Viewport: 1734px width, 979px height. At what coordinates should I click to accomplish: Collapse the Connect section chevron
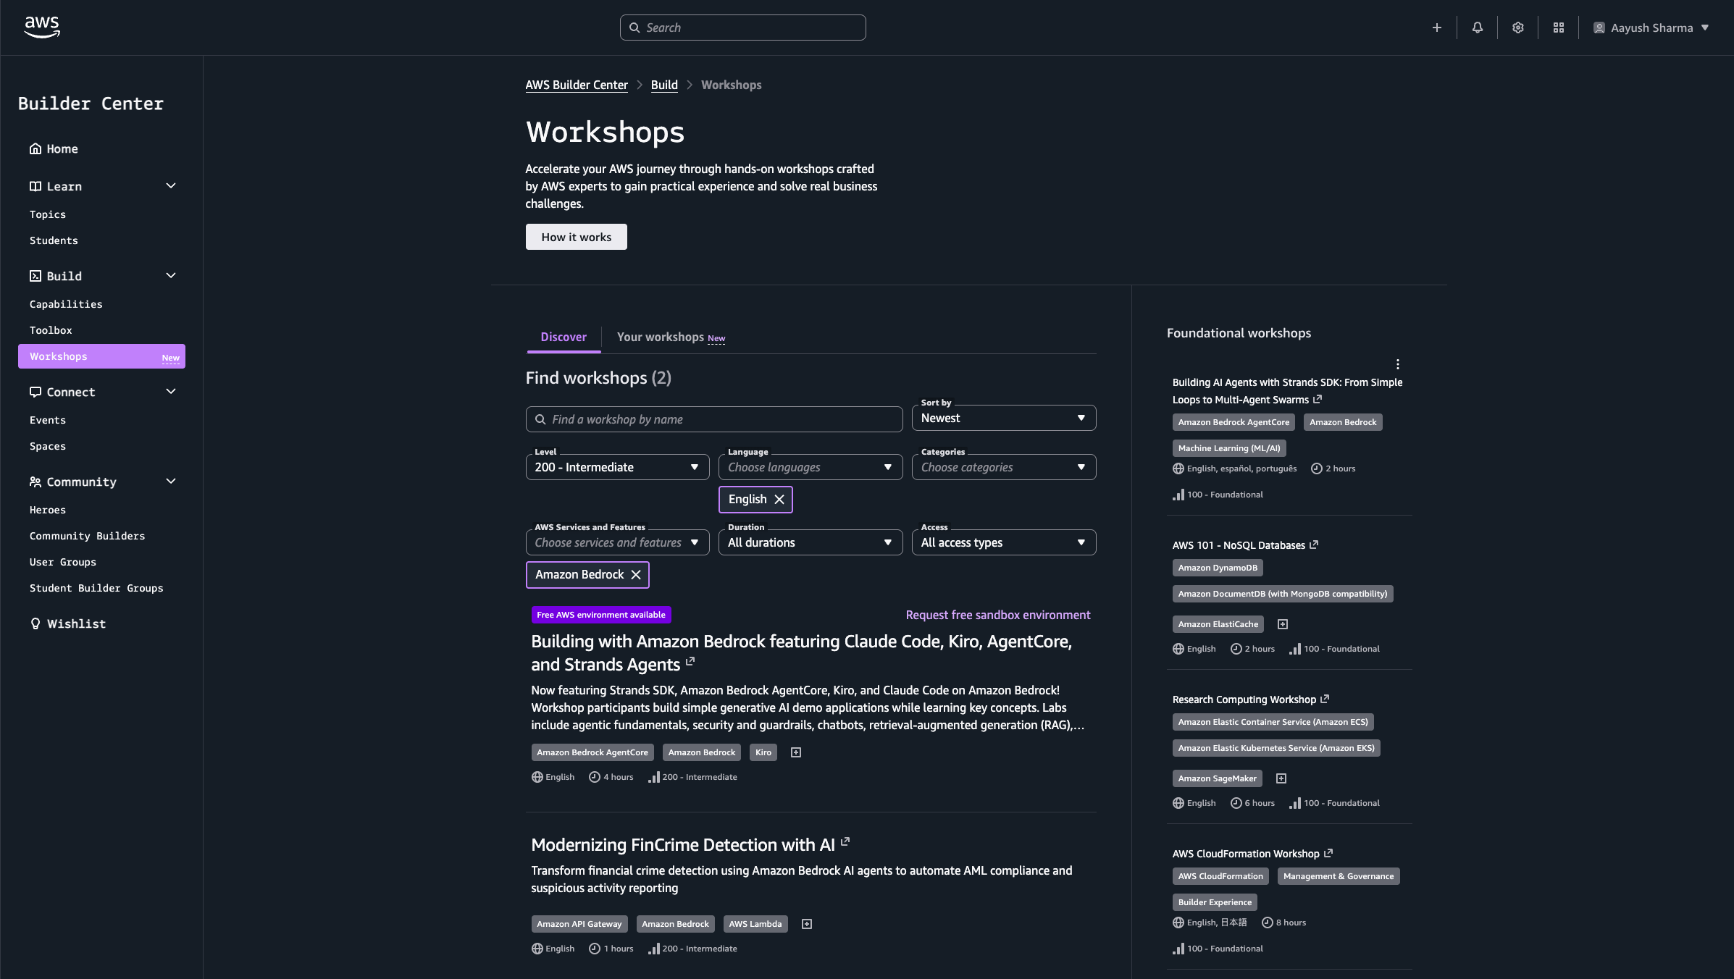(171, 392)
